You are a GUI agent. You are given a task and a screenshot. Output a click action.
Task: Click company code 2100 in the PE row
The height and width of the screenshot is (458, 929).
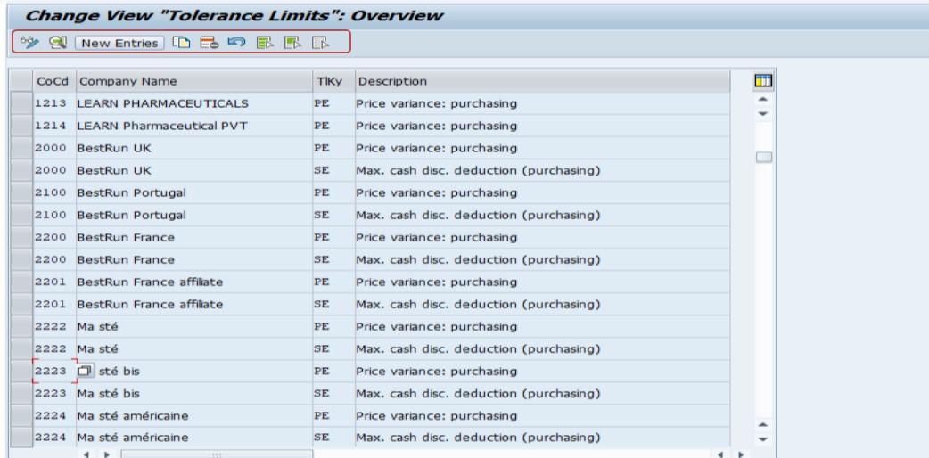(54, 192)
